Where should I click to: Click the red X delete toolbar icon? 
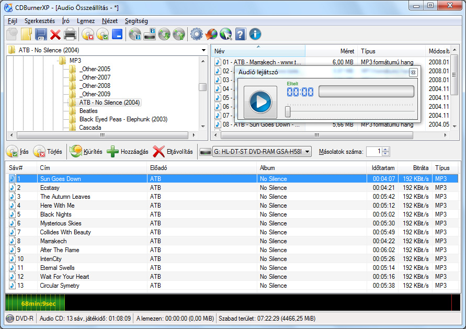point(55,35)
